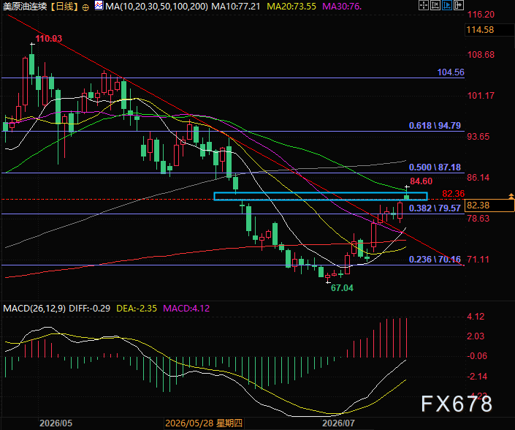The image size is (515, 430).
Task: Click the 2026/05/28 星期四 date label
Action: coord(204,423)
